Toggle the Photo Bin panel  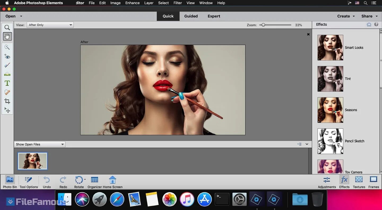[10, 182]
